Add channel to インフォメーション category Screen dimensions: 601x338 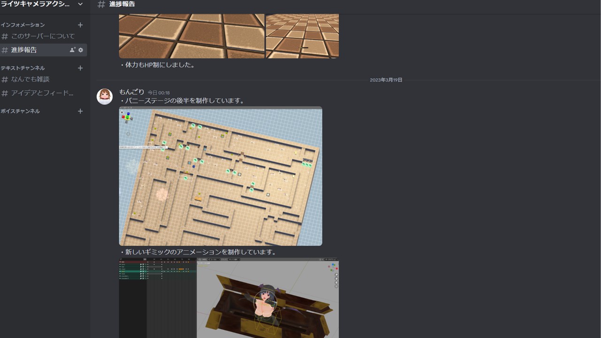80,25
